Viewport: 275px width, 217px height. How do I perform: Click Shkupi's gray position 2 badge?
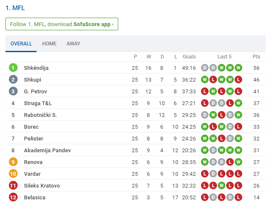click(x=13, y=79)
